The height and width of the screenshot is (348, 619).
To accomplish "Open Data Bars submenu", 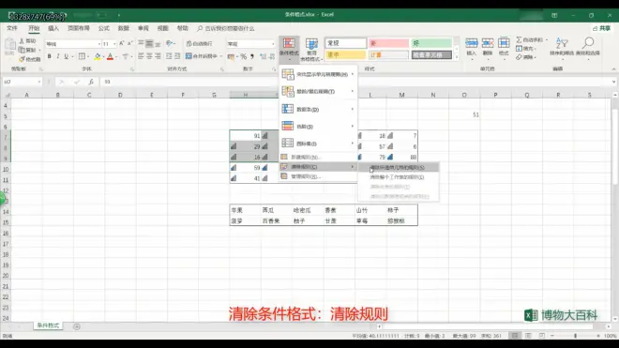I will [318, 110].
